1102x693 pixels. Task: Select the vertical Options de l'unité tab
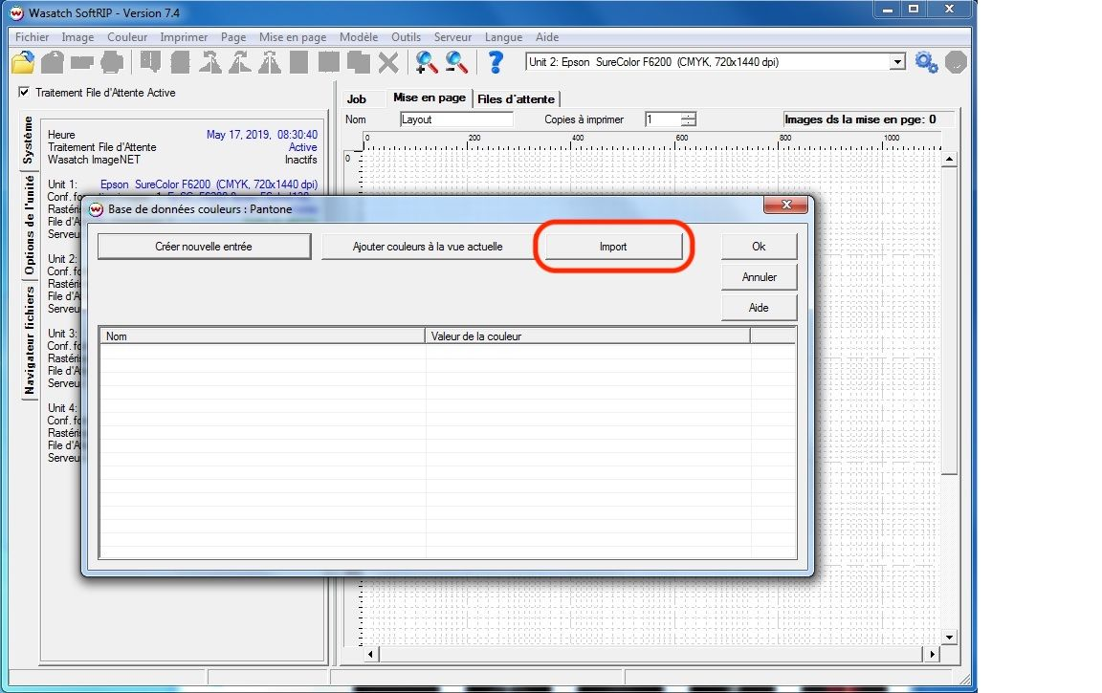[x=29, y=226]
